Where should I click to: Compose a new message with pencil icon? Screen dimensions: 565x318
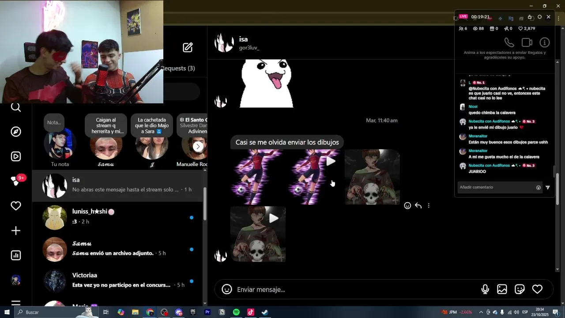[188, 47]
